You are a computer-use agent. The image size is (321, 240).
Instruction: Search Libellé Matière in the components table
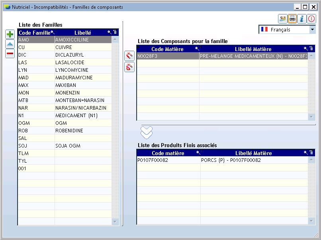[305, 49]
